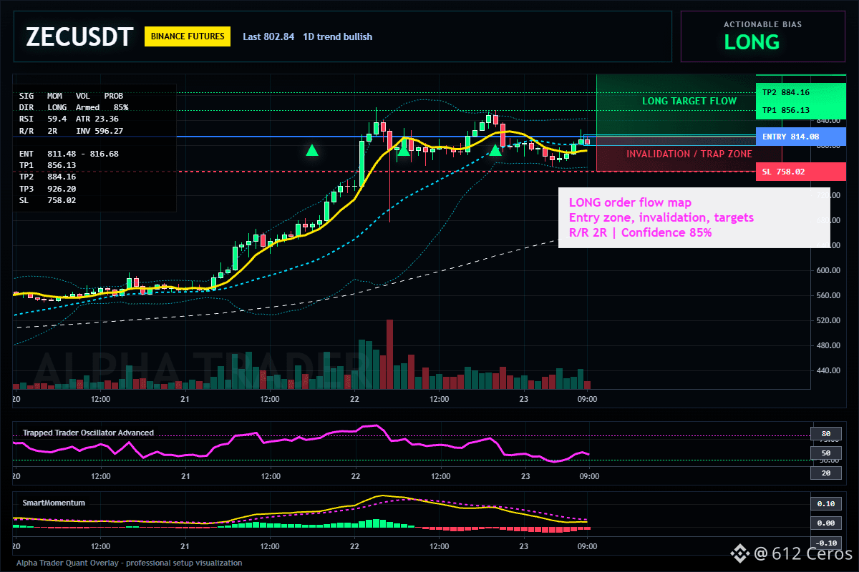This screenshot has width=859, height=572.
Task: Click the rightmost green triangle signal marker
Action: 495,150
